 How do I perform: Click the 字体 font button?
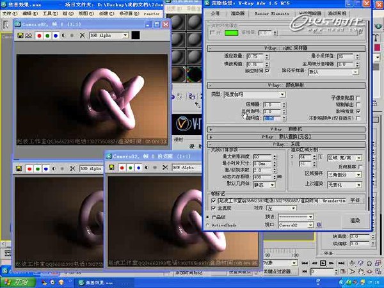355,200
